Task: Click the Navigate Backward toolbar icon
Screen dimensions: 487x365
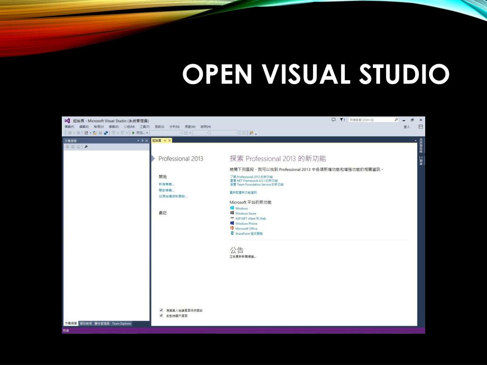Action: pyautogui.click(x=70, y=133)
